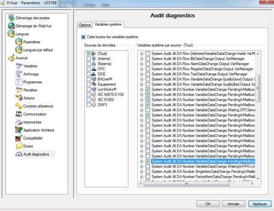The width and height of the screenshot is (274, 211).
Task: Check the (Interne) data source checkbox
Action: (x=89, y=59)
